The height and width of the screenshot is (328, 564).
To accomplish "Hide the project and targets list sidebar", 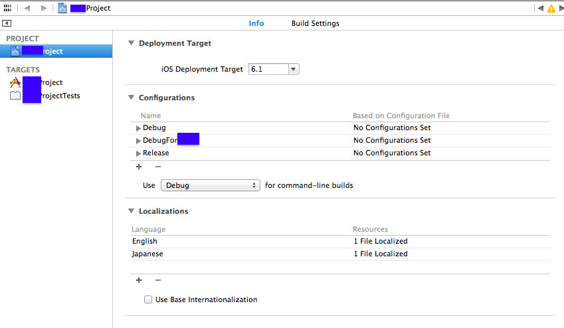I will click(7, 23).
